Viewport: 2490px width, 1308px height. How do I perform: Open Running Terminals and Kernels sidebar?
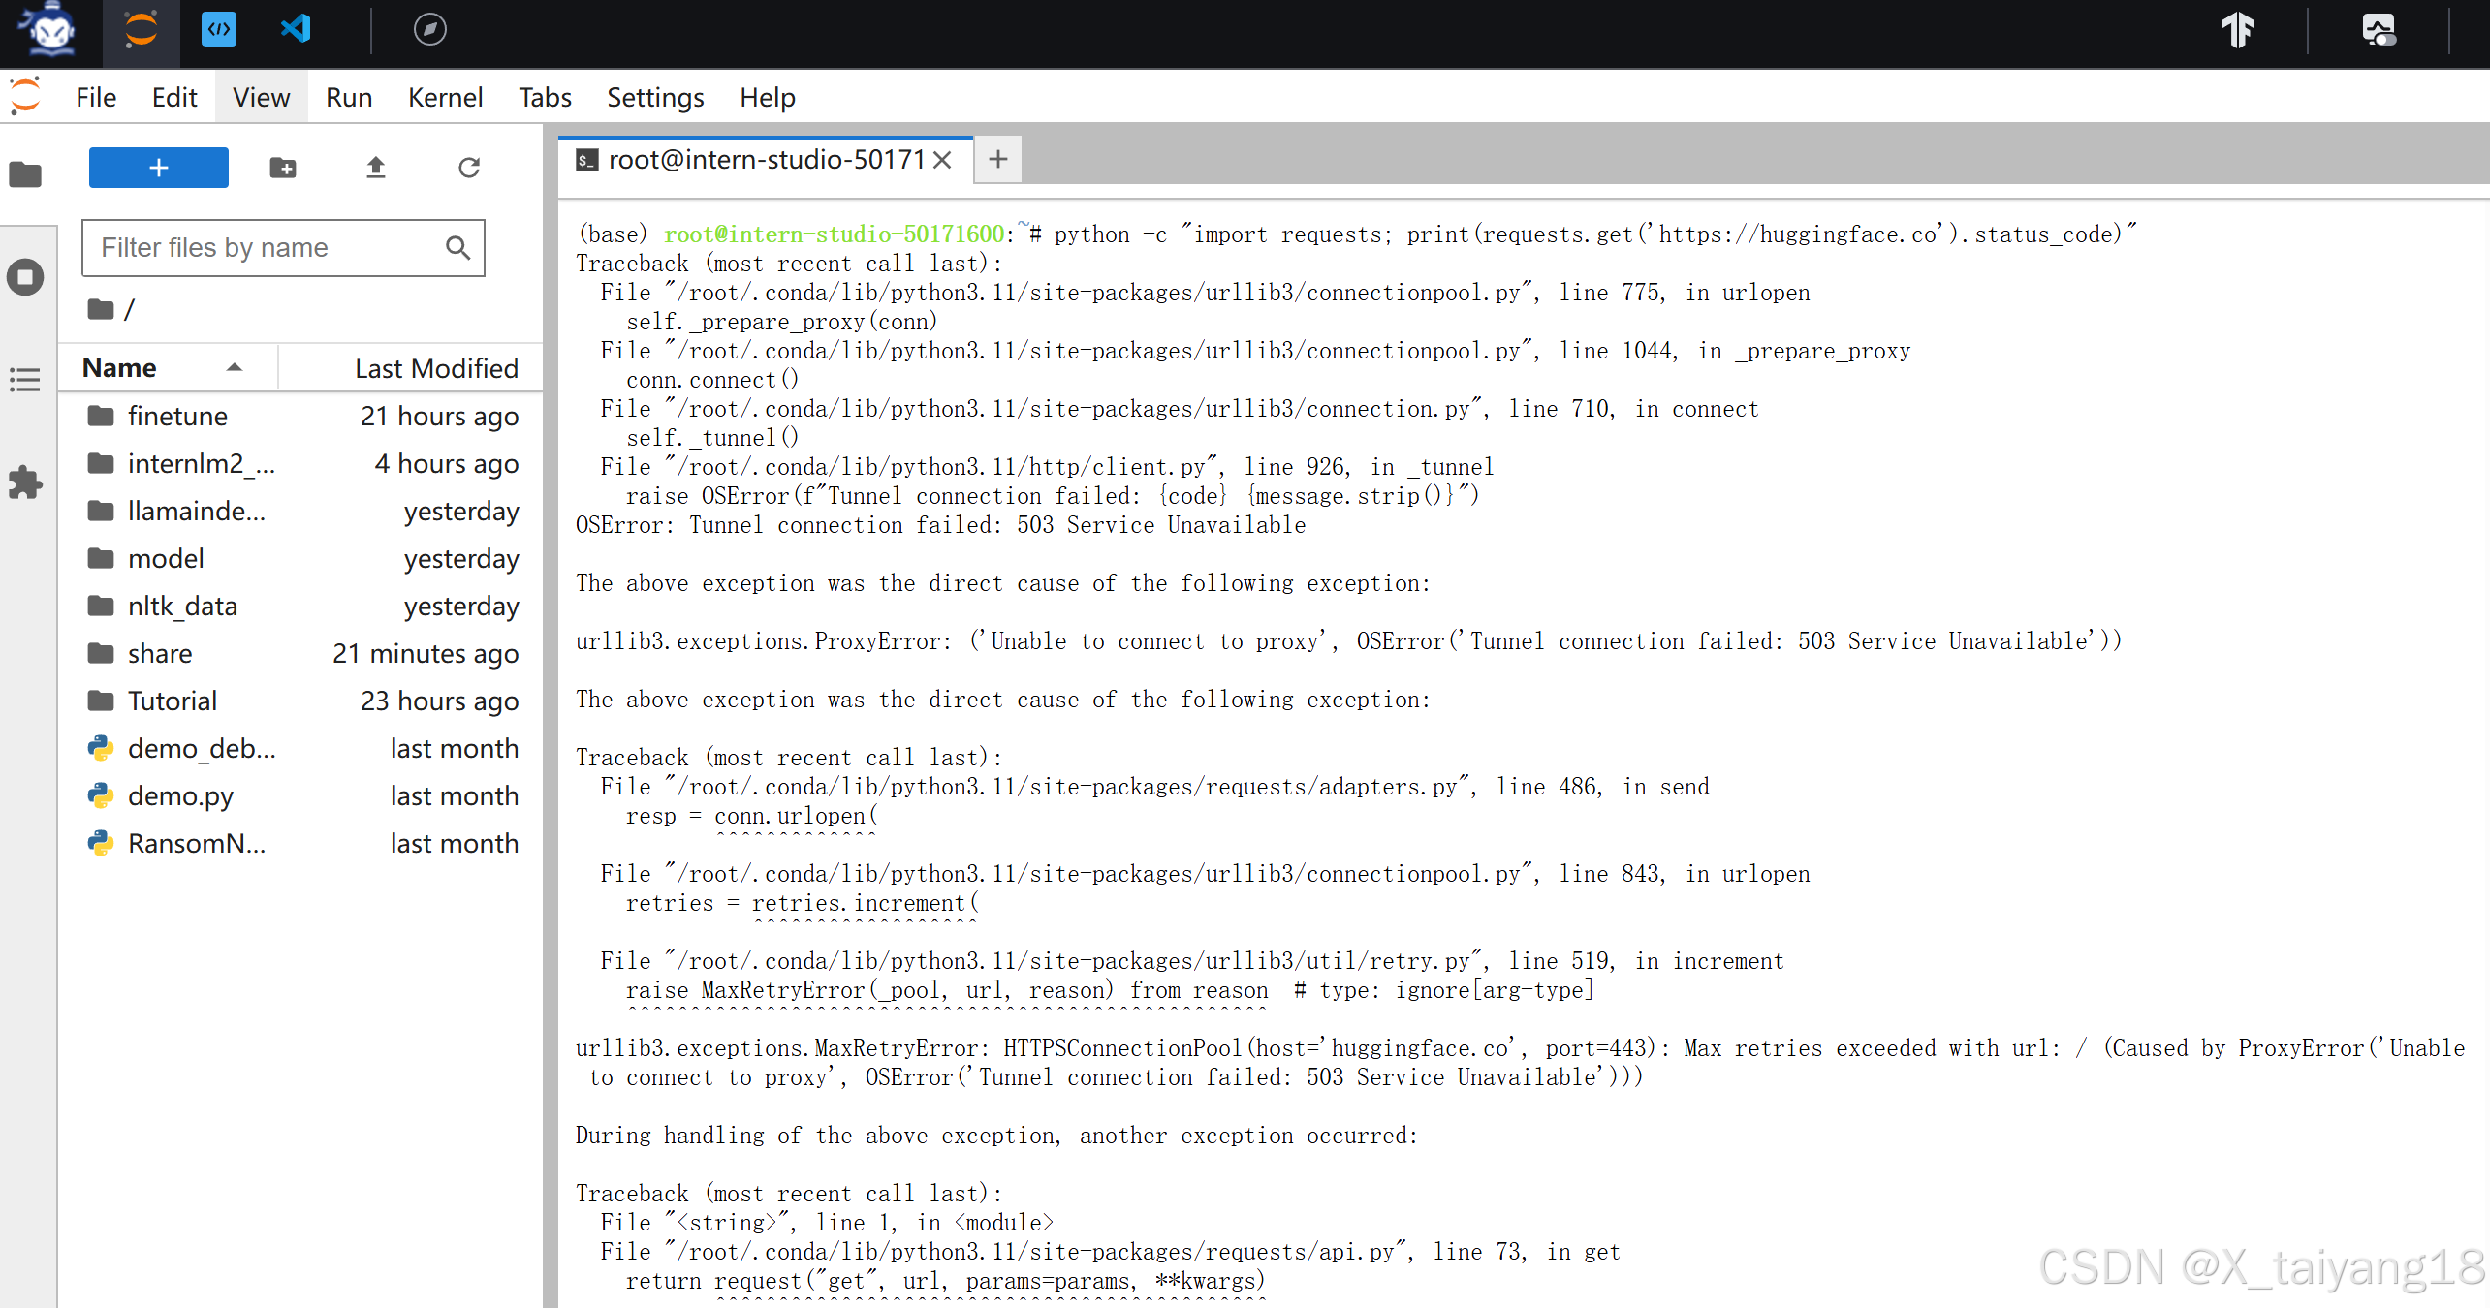[x=25, y=277]
